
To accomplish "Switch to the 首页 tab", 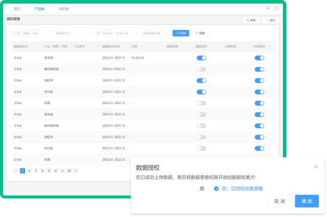I will [17, 8].
